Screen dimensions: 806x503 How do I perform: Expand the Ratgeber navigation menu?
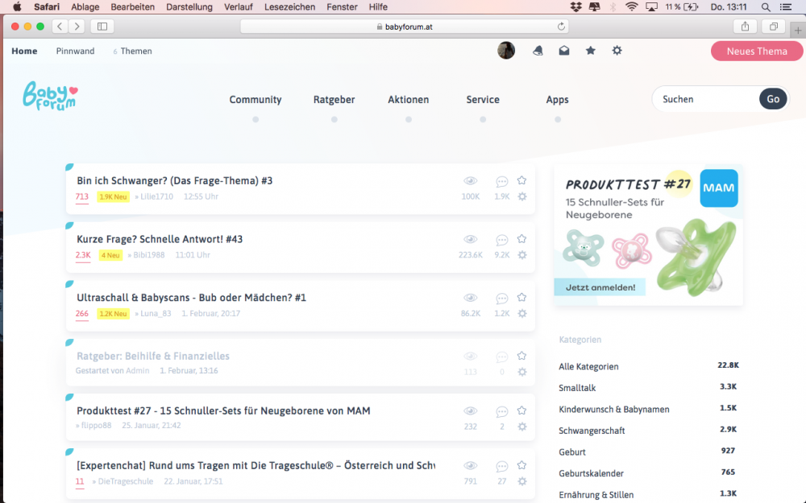334,100
